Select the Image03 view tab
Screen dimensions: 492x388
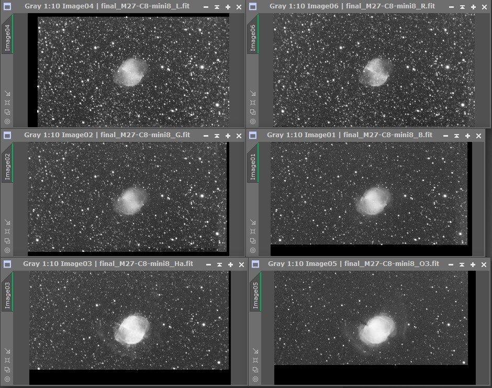(x=7, y=292)
